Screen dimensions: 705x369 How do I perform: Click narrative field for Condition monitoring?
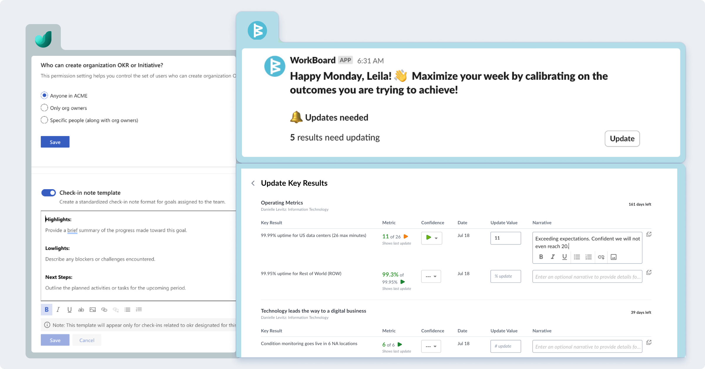pos(587,346)
